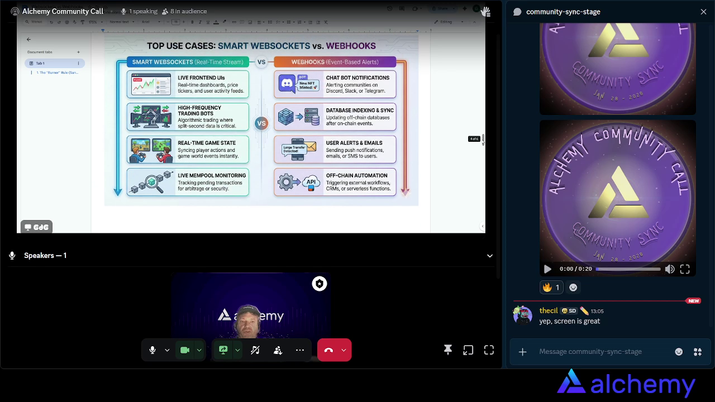715x402 pixels.
Task: Mute the stage video player audio
Action: point(670,269)
